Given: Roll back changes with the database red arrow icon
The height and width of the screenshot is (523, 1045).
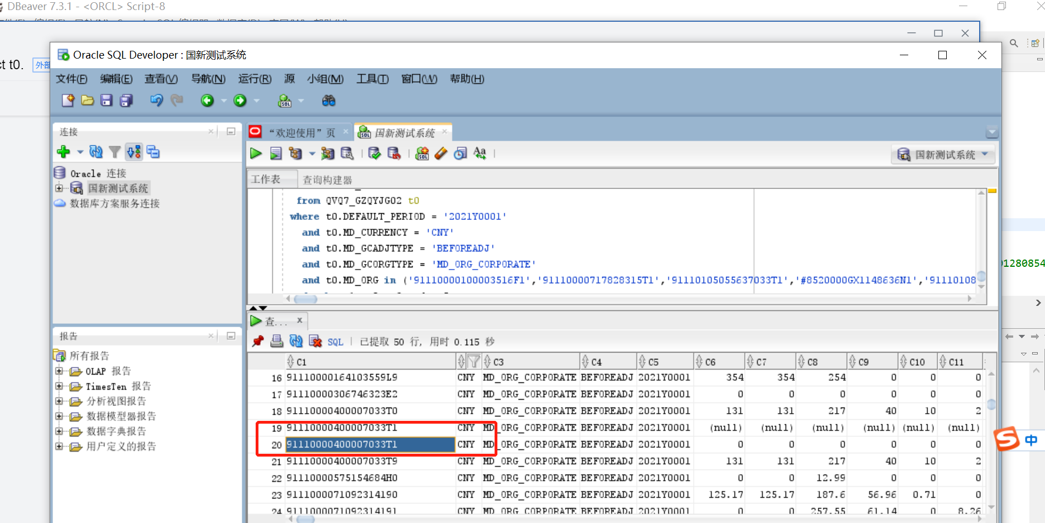Looking at the screenshot, I should click(394, 153).
